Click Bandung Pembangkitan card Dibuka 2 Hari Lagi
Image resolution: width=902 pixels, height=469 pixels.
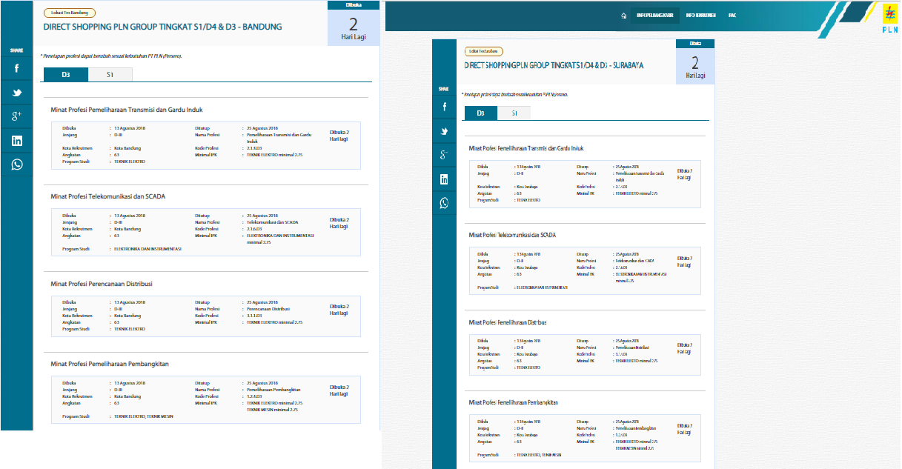coord(339,390)
